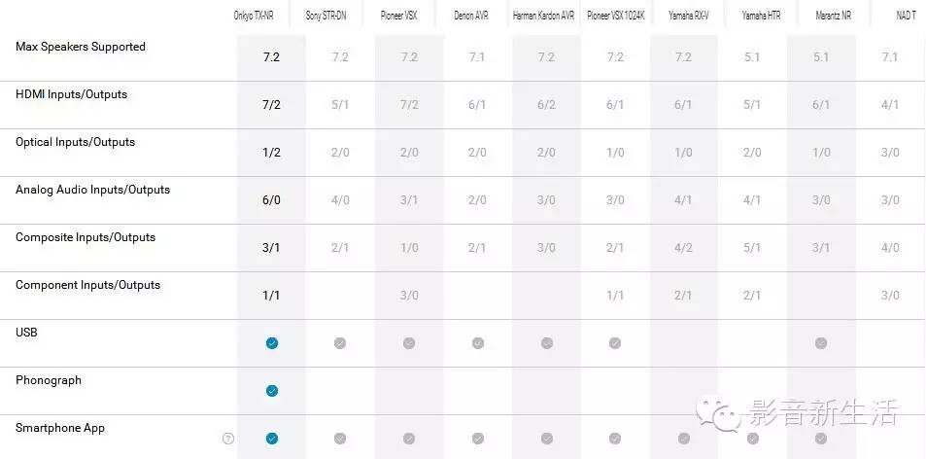Click the blue USB checkmark for Onkyo TX-NR
Screen dimensions: 926x459
coord(272,343)
